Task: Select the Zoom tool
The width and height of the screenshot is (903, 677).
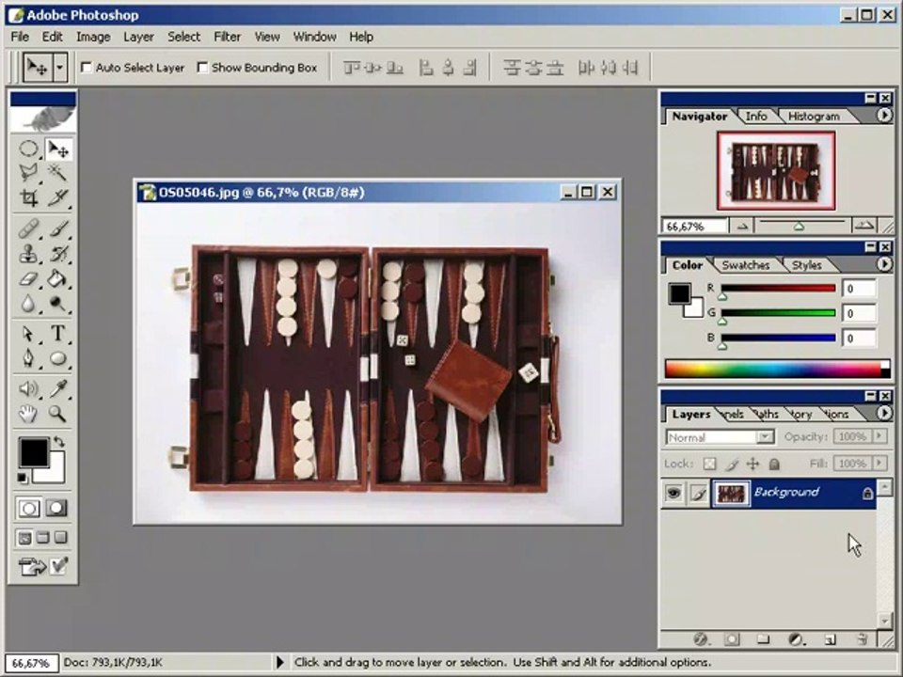Action: coord(58,413)
